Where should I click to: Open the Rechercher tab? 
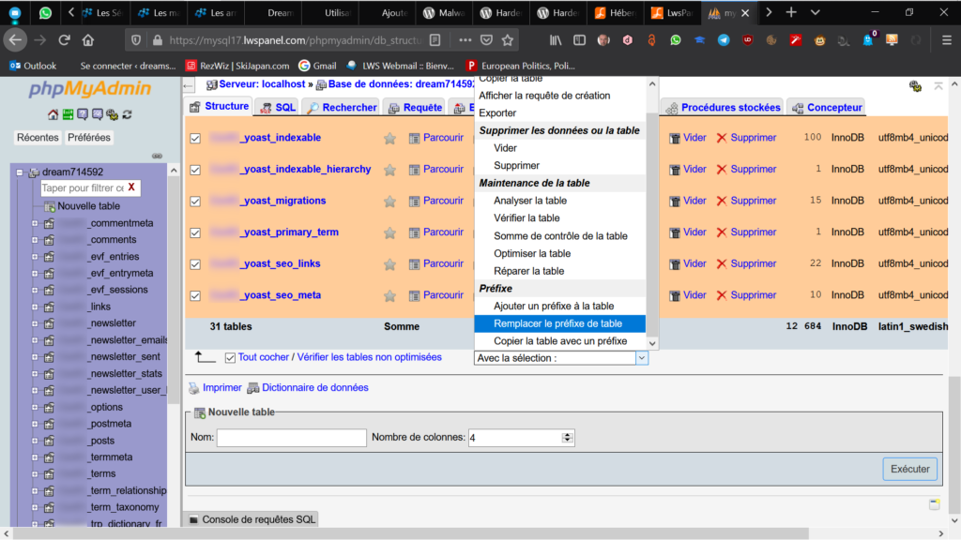(x=342, y=107)
